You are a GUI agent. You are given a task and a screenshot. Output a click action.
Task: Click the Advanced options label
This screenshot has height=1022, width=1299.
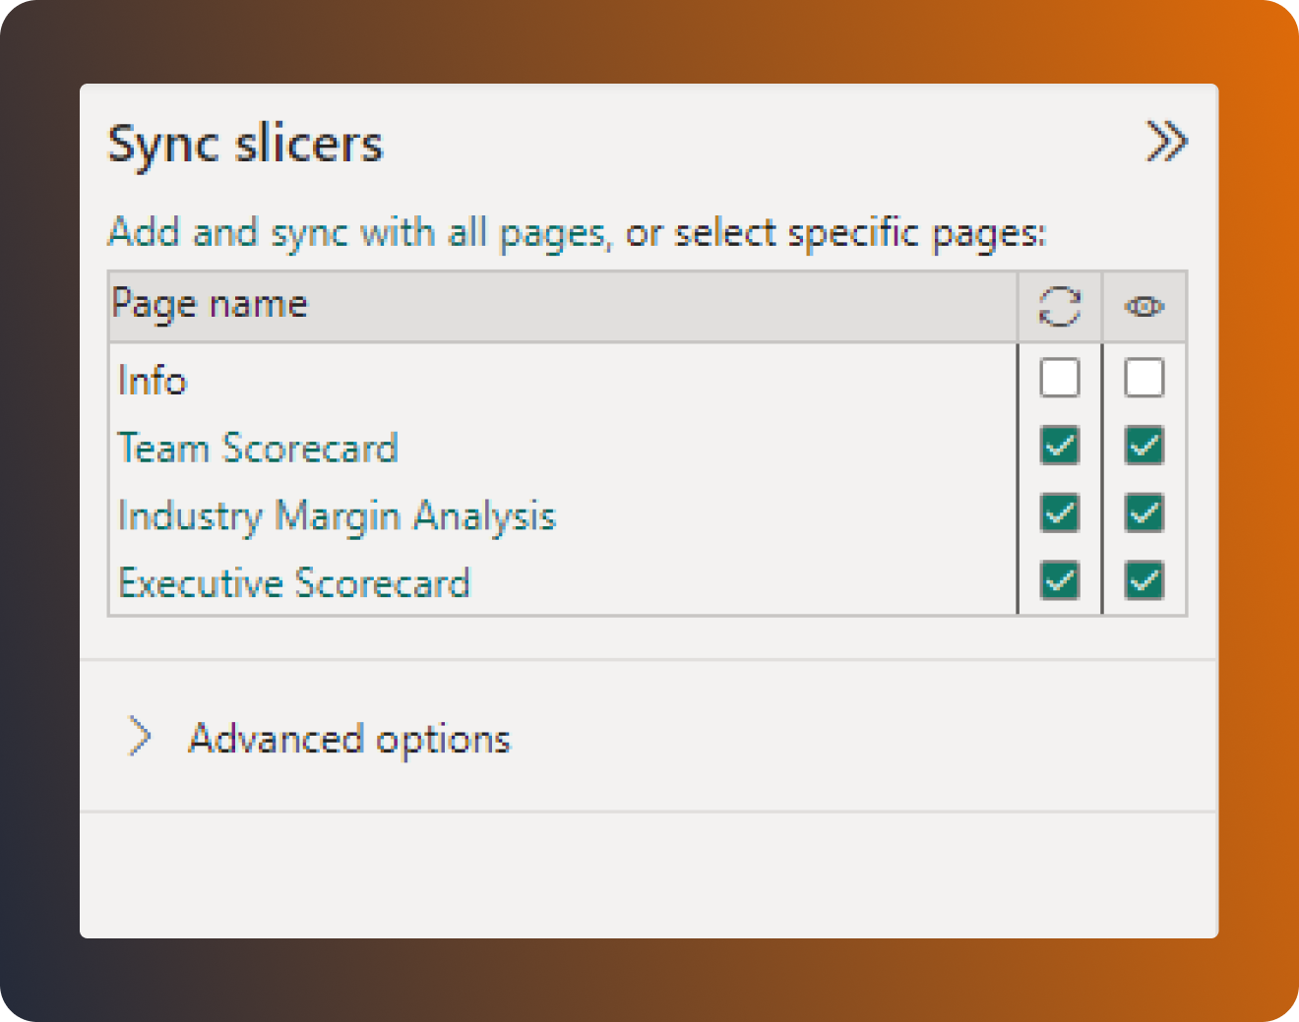click(x=348, y=738)
